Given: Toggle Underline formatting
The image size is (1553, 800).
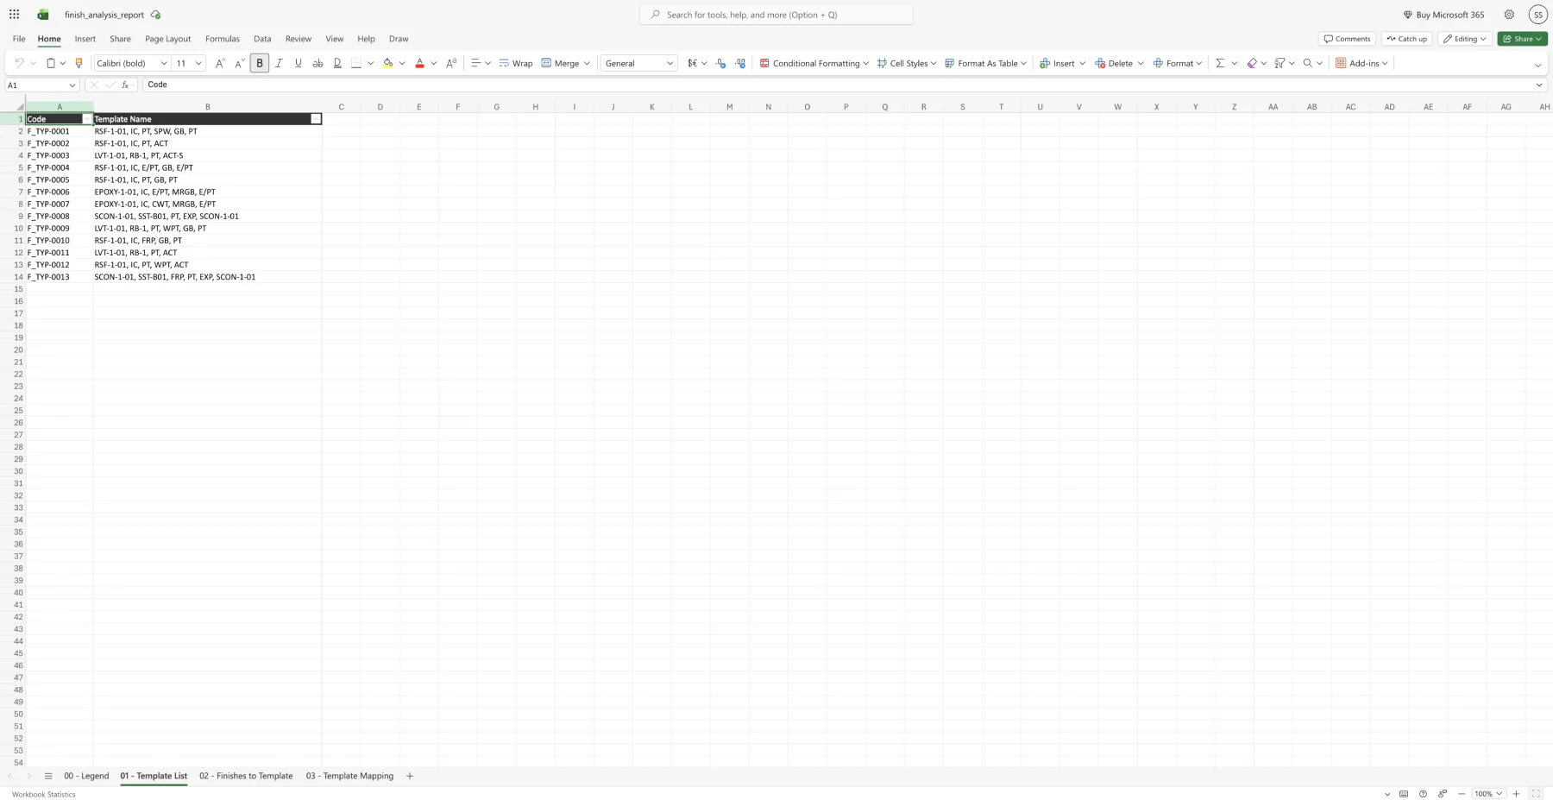Looking at the screenshot, I should pyautogui.click(x=298, y=63).
